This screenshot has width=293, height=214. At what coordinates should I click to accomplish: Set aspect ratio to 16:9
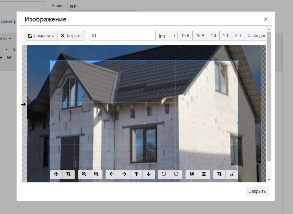coord(185,35)
